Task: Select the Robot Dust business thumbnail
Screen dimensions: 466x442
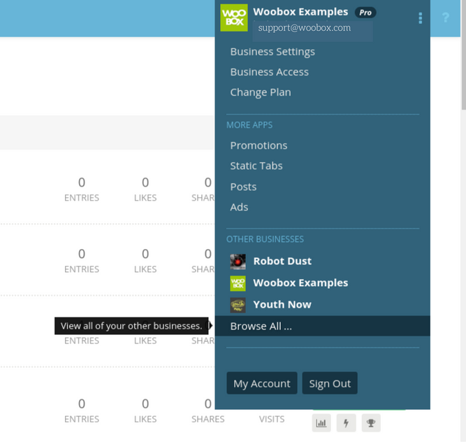Action: pyautogui.click(x=238, y=262)
